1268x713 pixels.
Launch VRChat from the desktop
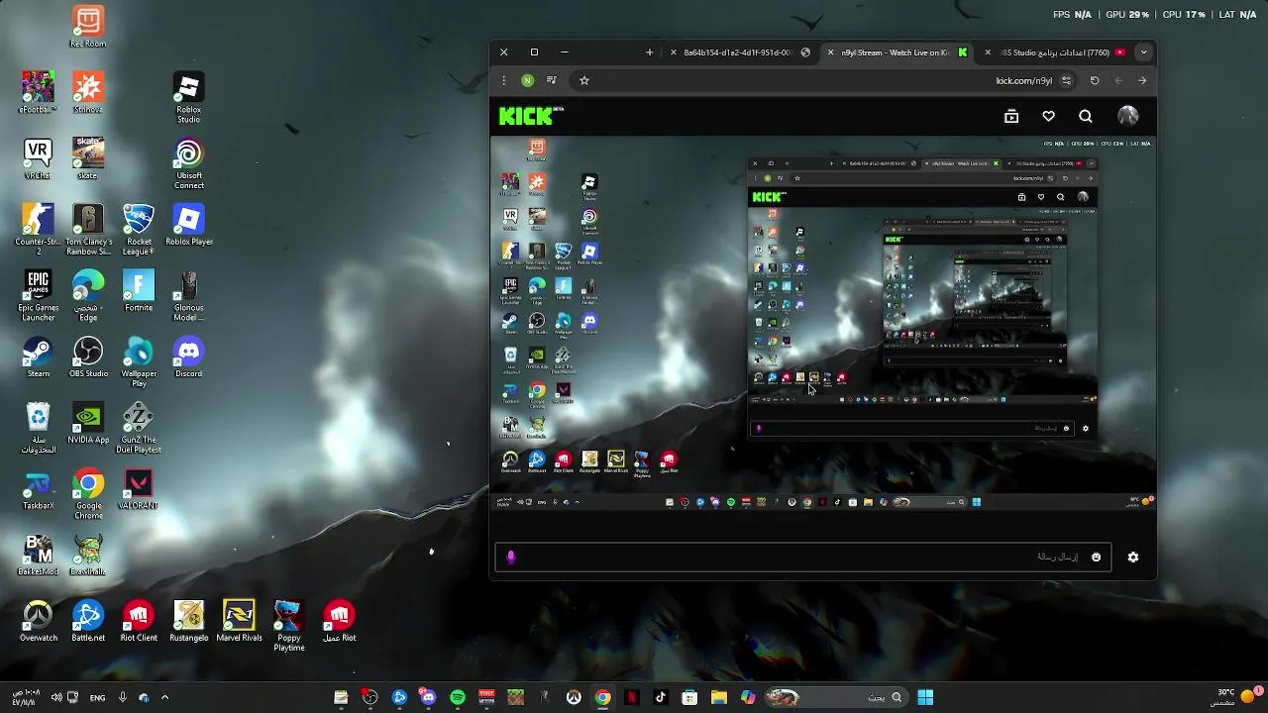[x=38, y=158]
